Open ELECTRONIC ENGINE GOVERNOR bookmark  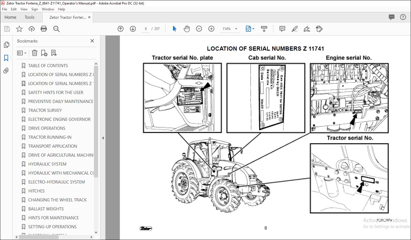pos(59,119)
